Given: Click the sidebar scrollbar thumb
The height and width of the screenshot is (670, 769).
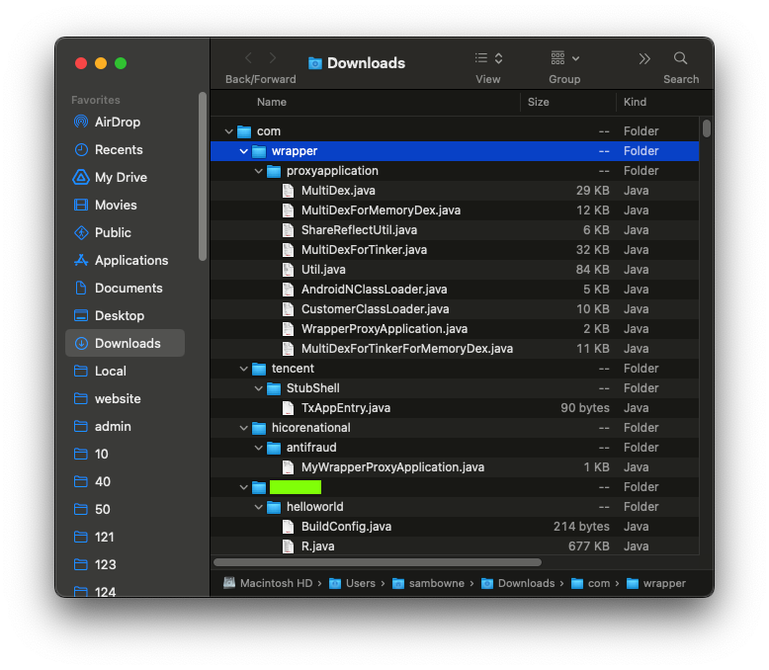Looking at the screenshot, I should 203,177.
